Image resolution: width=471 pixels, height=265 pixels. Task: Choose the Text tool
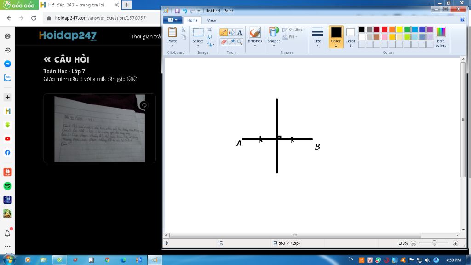click(240, 32)
